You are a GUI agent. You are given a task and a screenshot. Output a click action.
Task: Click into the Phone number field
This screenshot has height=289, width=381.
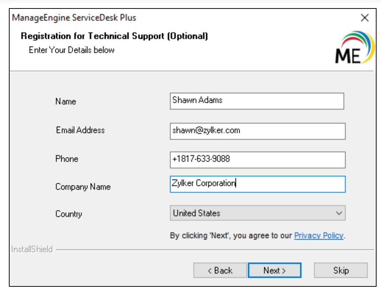pos(257,159)
